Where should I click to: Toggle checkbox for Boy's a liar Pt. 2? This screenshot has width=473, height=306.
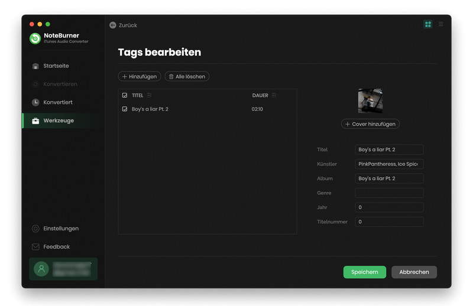tap(125, 109)
